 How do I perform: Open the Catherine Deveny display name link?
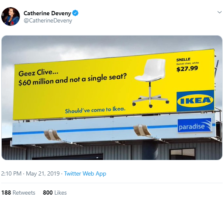point(47,13)
